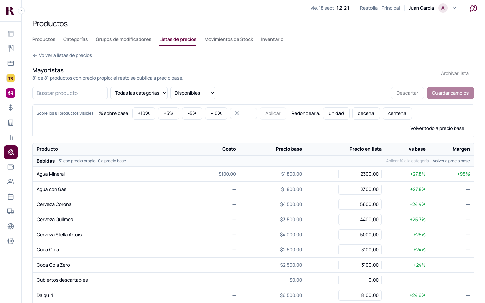Open the delivery truck icon in sidebar

pyautogui.click(x=11, y=211)
